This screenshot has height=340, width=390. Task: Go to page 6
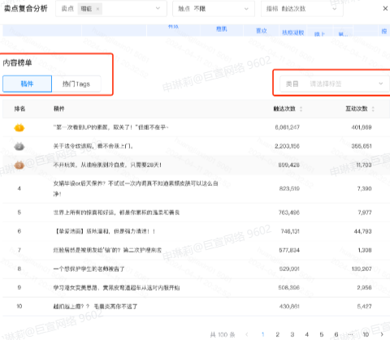coord(336,334)
